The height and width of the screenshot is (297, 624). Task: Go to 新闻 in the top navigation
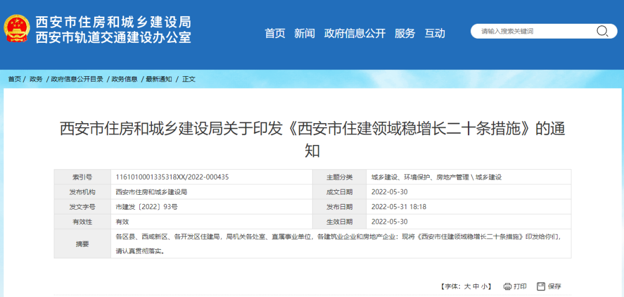coord(304,34)
